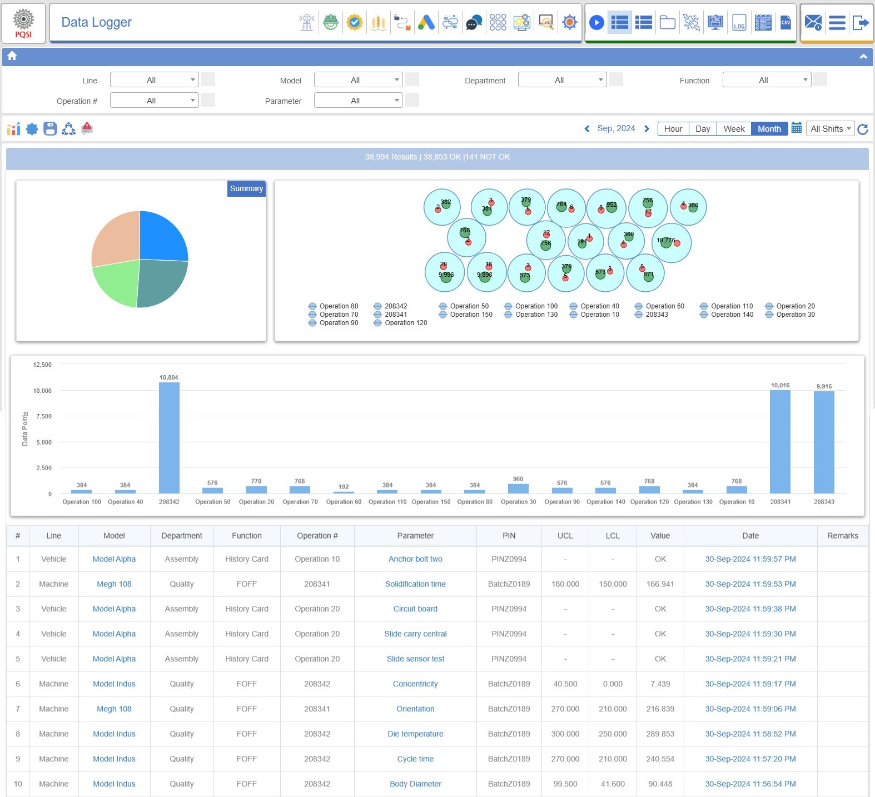Select the Hour view tab
Viewport: 875px width, 797px height.
(x=673, y=129)
